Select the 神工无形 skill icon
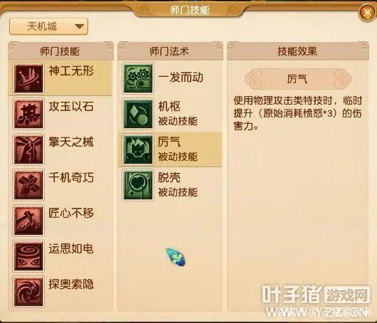 pyautogui.click(x=28, y=78)
